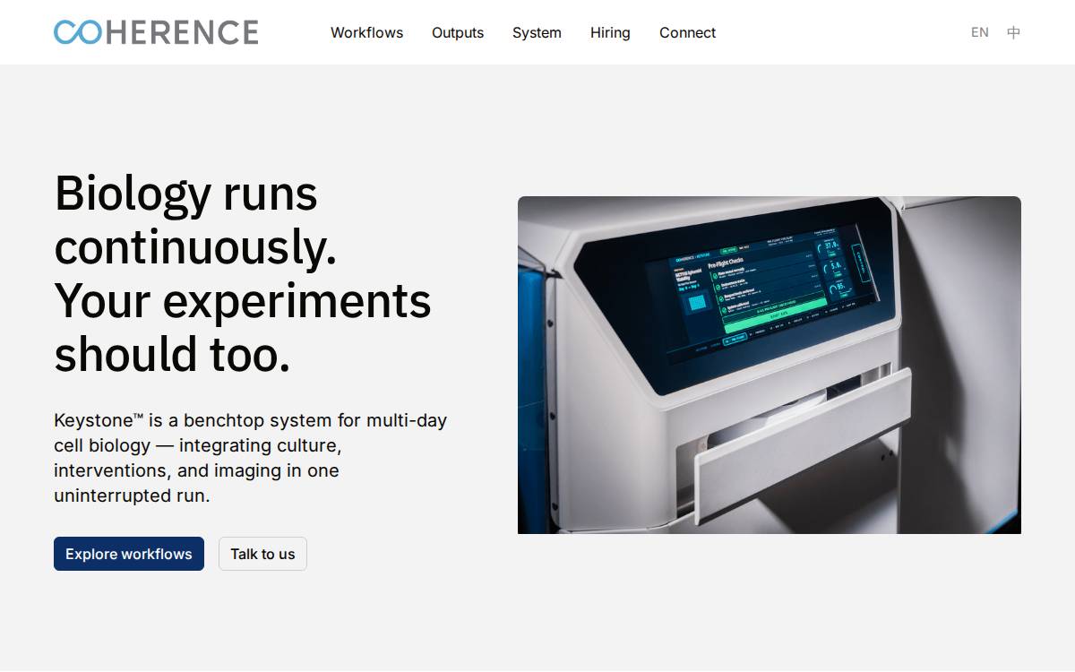
Task: Click the headline 'Biology runs continuously.'
Action: (195, 220)
